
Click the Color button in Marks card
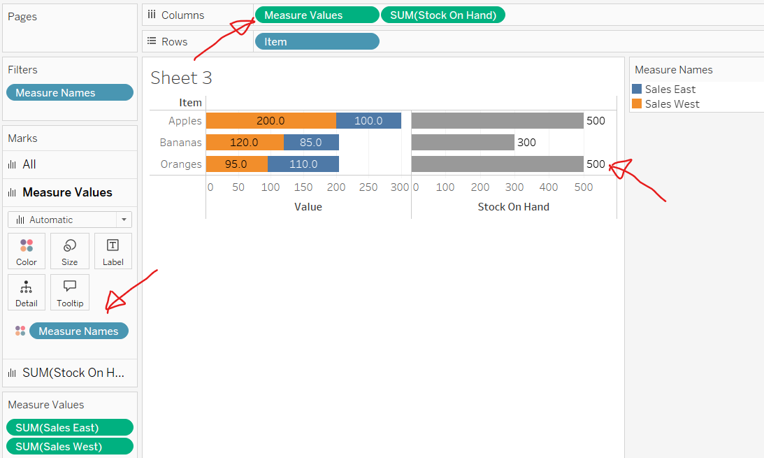click(x=27, y=251)
